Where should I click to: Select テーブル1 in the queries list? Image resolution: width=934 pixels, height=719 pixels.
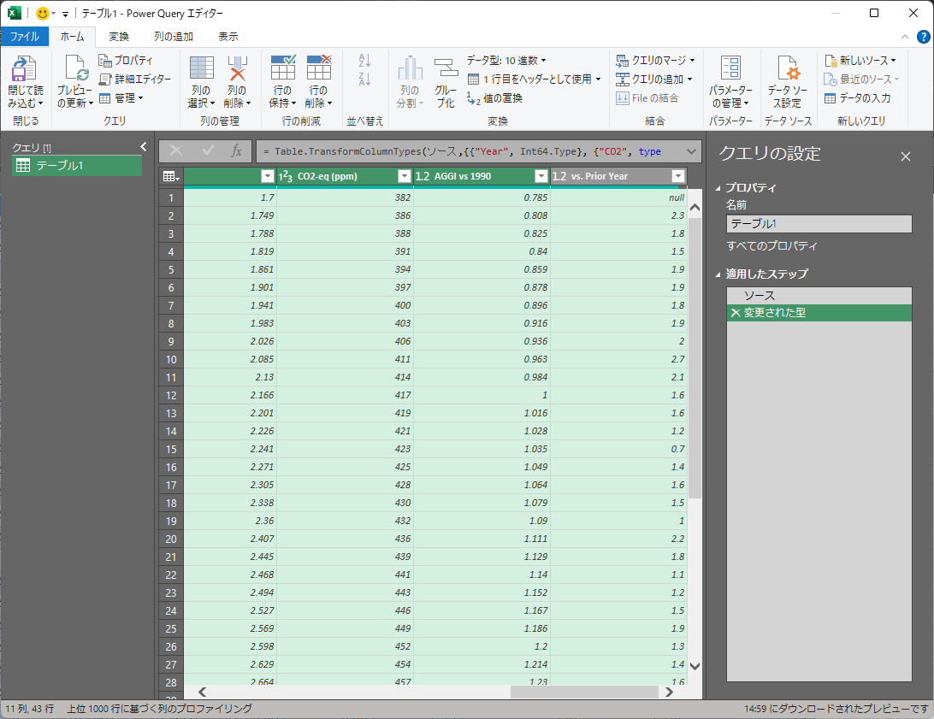pyautogui.click(x=78, y=166)
